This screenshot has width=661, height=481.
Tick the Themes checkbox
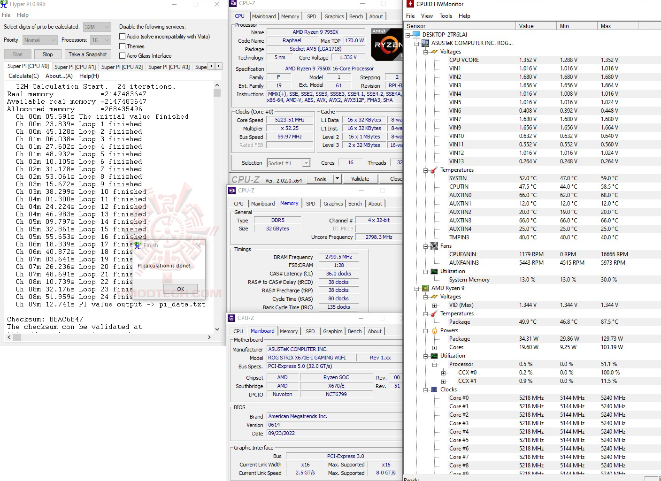pos(123,46)
